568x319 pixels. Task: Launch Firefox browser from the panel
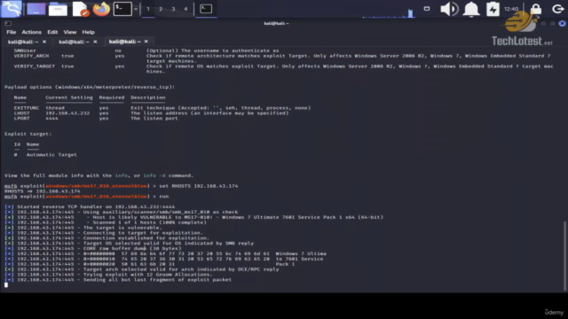[101, 9]
